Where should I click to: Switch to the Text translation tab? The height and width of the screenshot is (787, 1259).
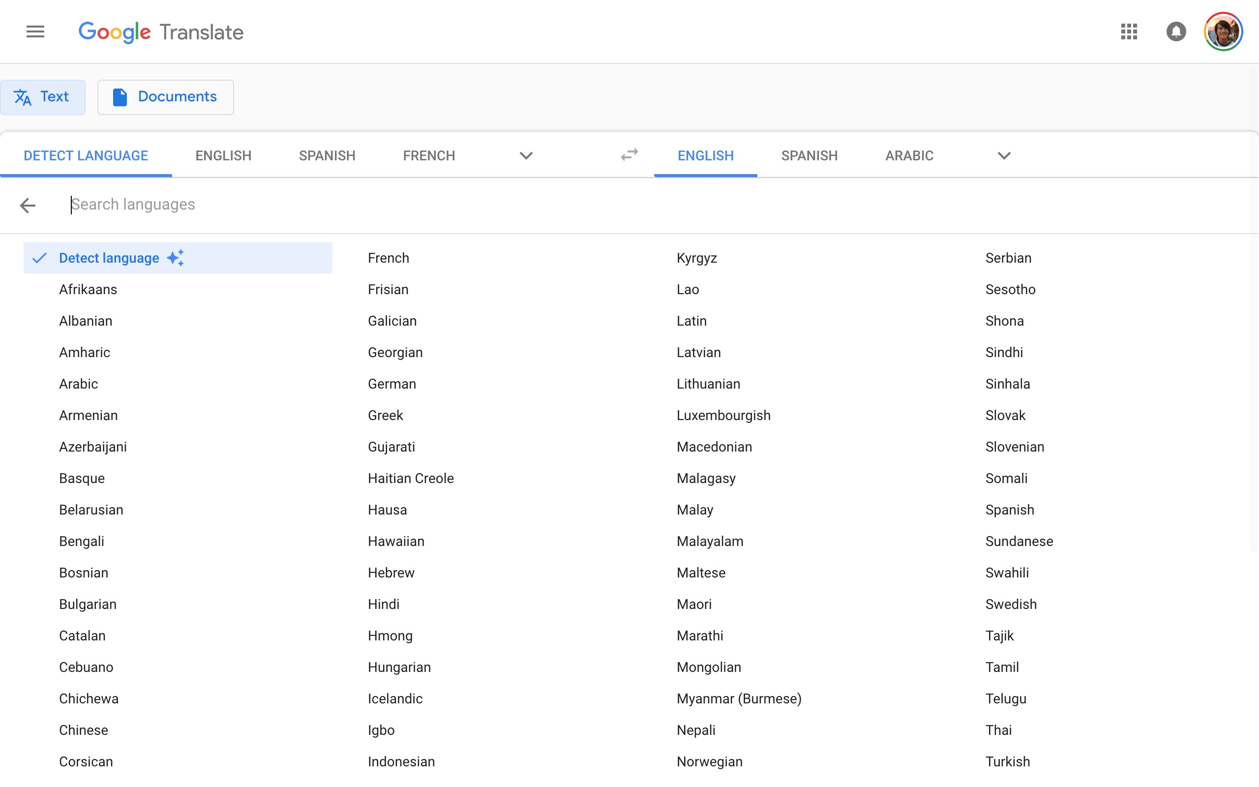[43, 97]
